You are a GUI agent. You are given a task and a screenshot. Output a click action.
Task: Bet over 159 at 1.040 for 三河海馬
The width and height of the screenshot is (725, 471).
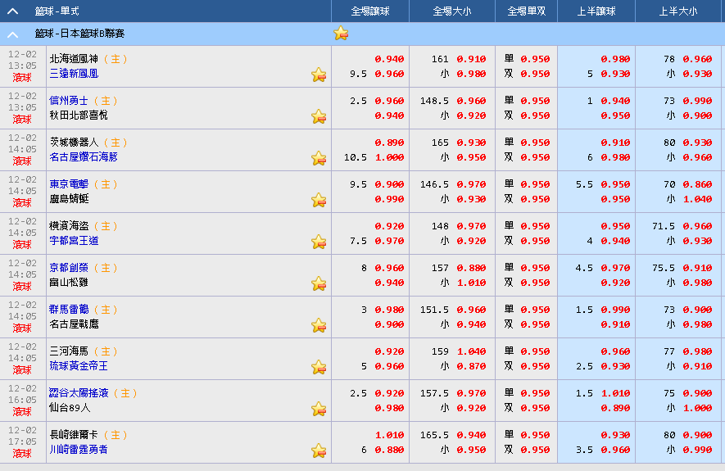point(471,351)
